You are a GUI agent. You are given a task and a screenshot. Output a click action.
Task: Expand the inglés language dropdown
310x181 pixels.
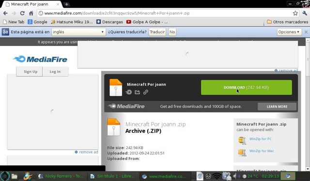[78, 32]
